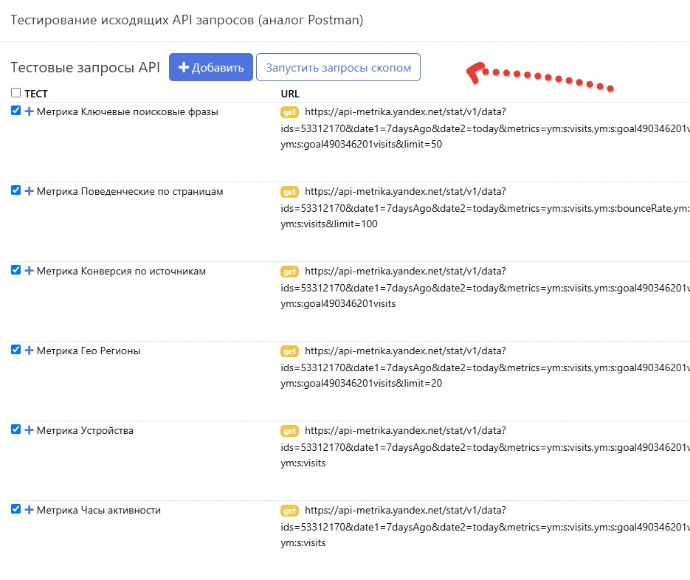
Task: Expand plus icon for Ключевые поисковые фразы
Action: click(29, 111)
